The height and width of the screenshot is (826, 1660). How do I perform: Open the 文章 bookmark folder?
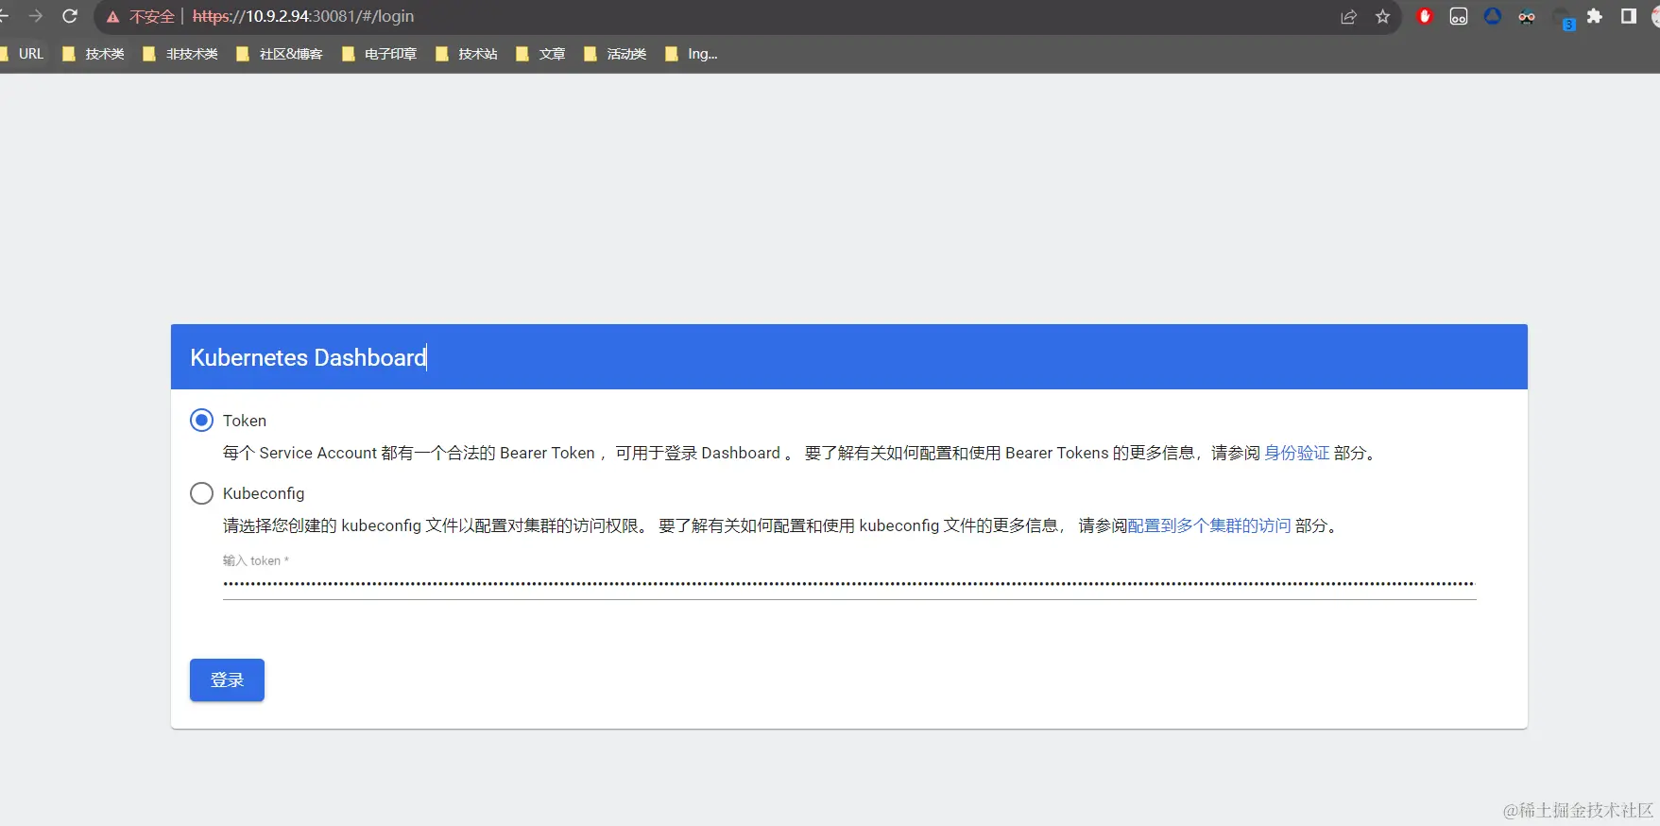pos(540,54)
